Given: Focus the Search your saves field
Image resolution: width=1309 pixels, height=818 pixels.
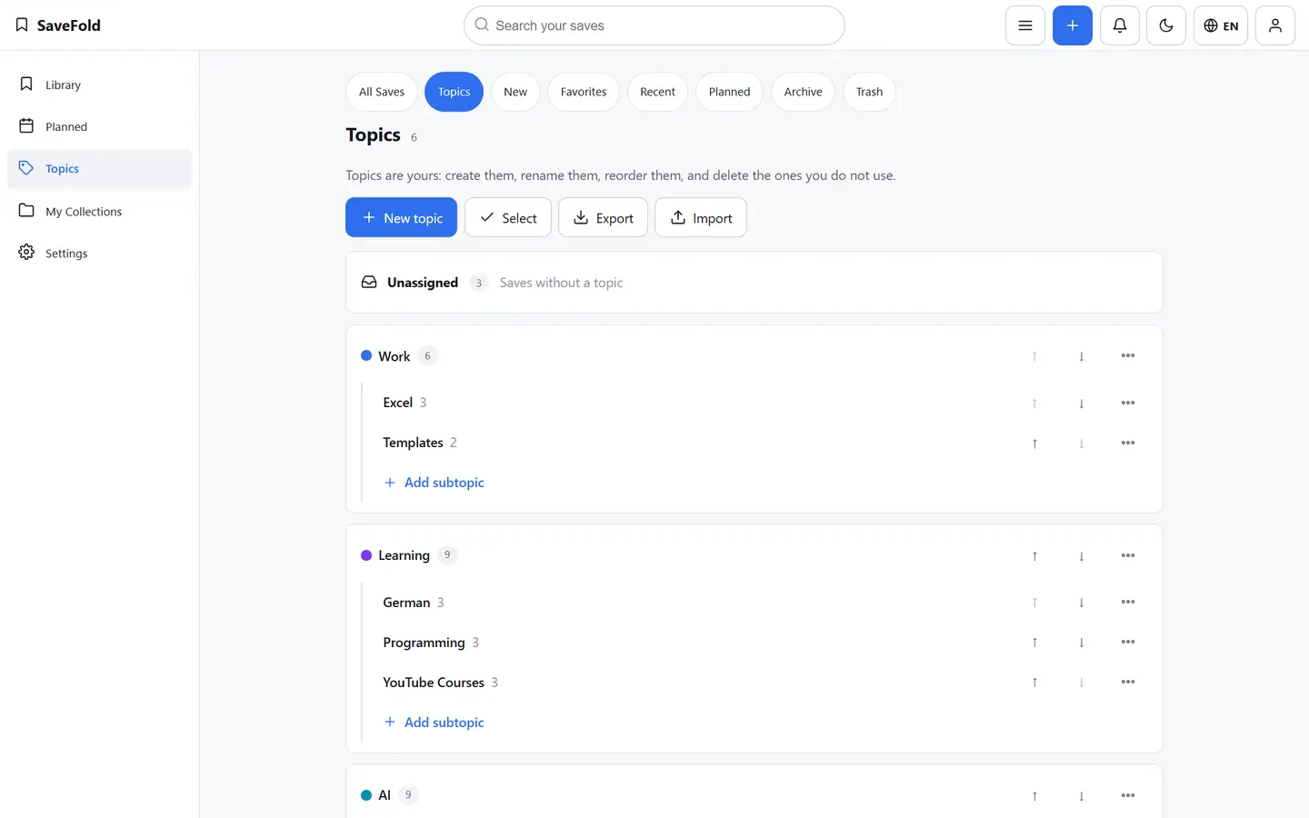Looking at the screenshot, I should [x=654, y=25].
